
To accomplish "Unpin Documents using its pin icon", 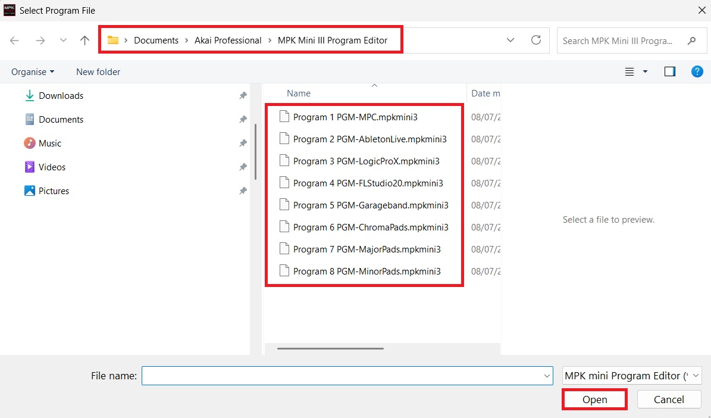I will [243, 119].
